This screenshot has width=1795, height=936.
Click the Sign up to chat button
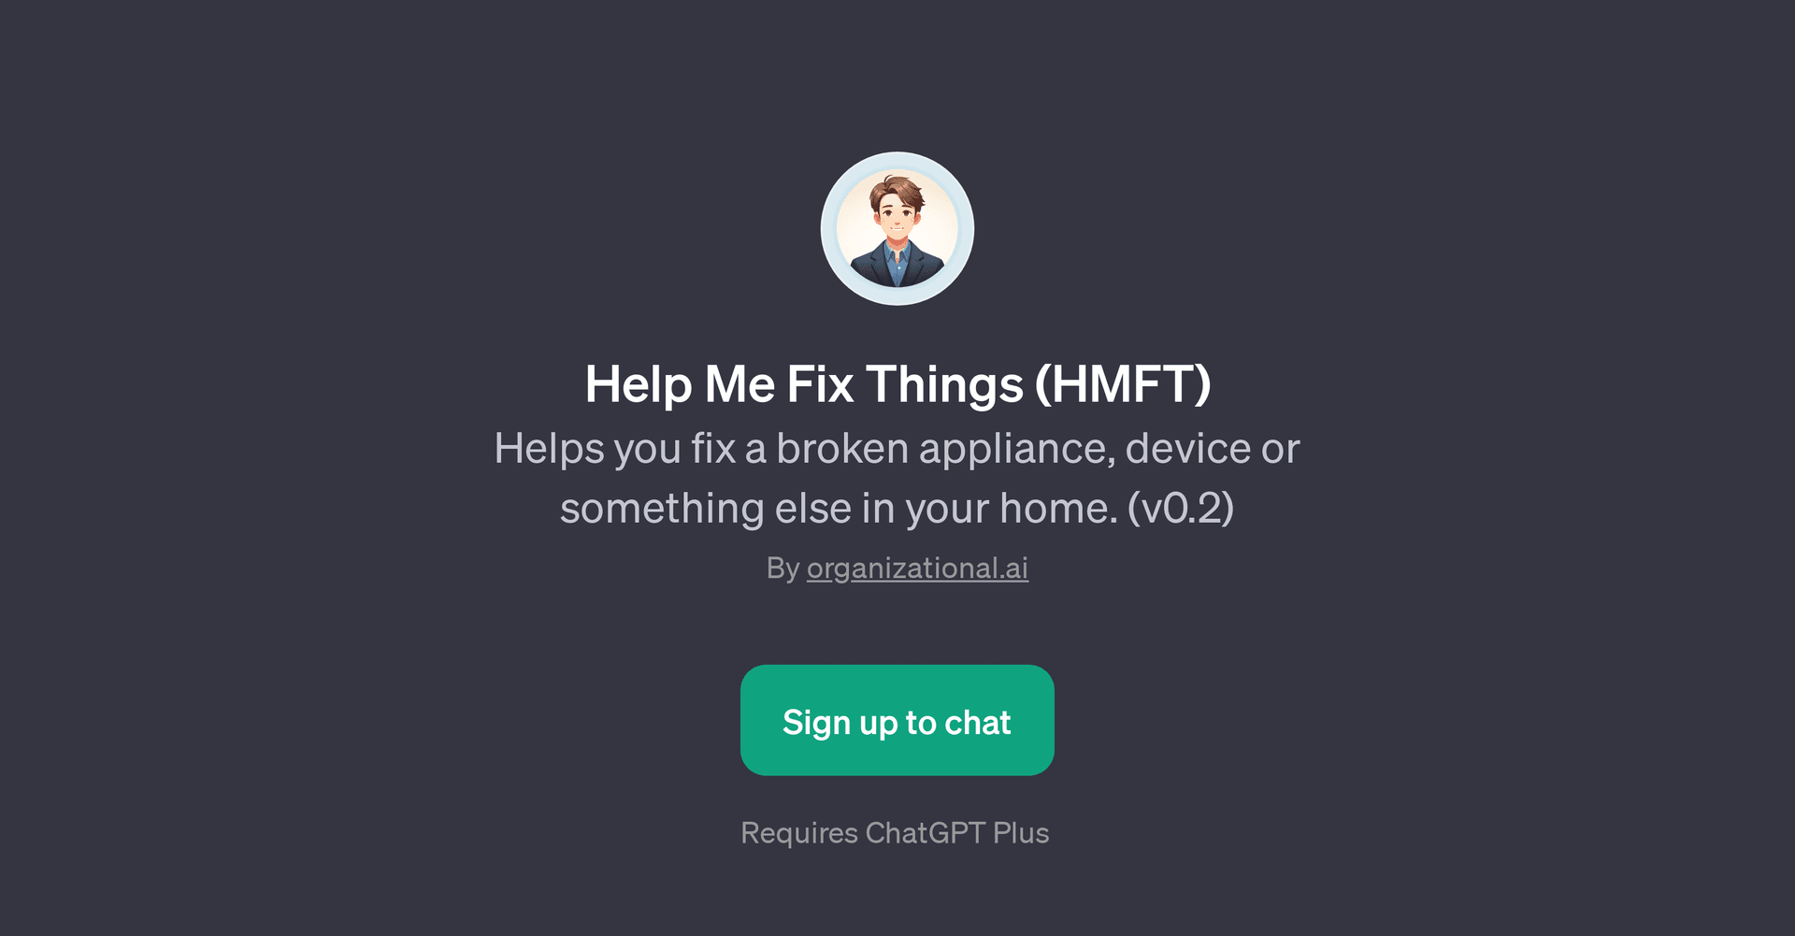tap(897, 720)
